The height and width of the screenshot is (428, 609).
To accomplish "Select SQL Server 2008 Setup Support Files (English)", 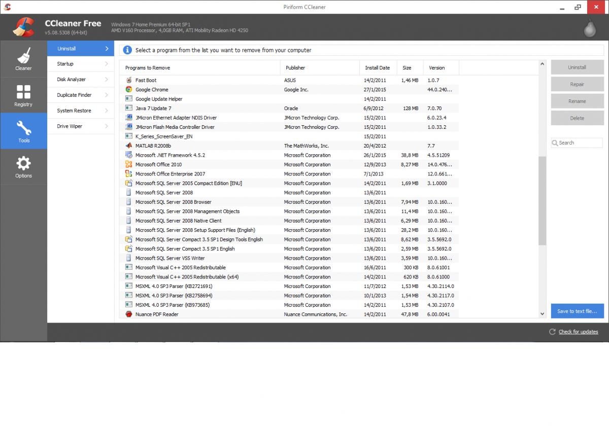I will [290, 230].
